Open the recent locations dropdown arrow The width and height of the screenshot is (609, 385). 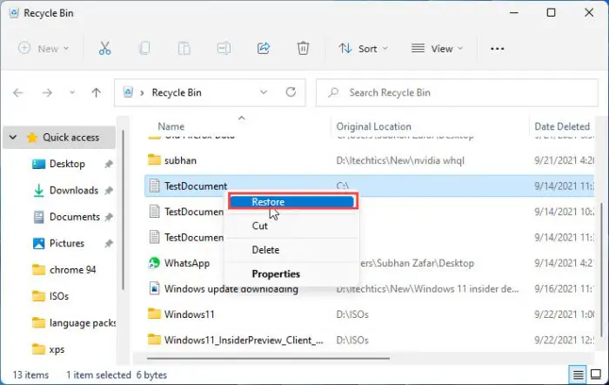tap(72, 92)
